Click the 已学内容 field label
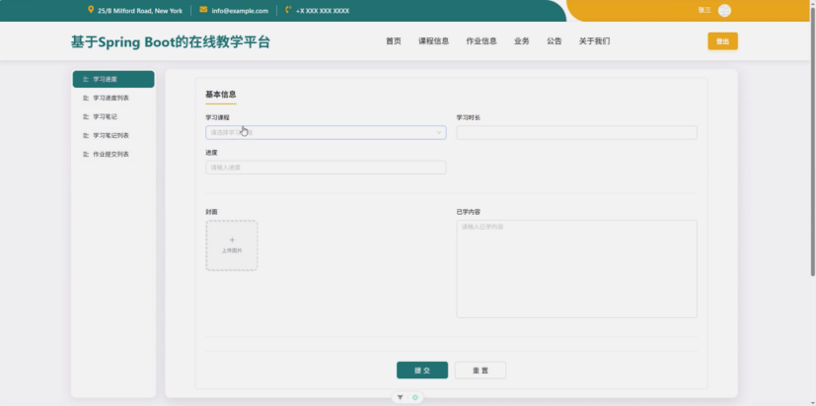Viewport: 816px width, 406px height. click(x=469, y=212)
